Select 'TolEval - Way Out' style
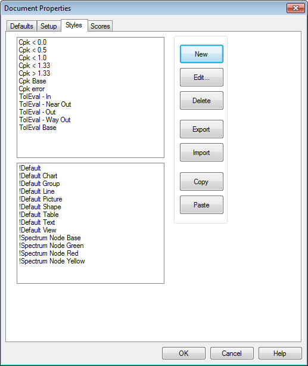Viewport: 308px width, 366px height. pyautogui.click(x=45, y=120)
